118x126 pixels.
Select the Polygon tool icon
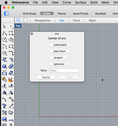[x=5, y=53]
